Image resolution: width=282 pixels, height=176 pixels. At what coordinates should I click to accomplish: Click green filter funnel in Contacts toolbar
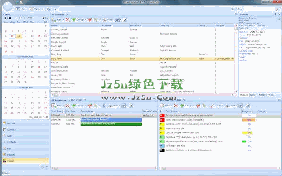[73, 20]
